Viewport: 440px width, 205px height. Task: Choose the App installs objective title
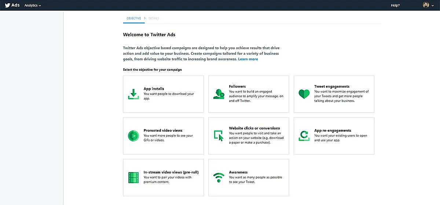[154, 89]
